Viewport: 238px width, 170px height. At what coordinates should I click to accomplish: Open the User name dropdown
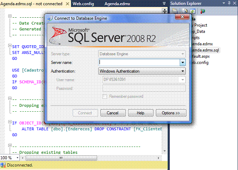point(183,80)
